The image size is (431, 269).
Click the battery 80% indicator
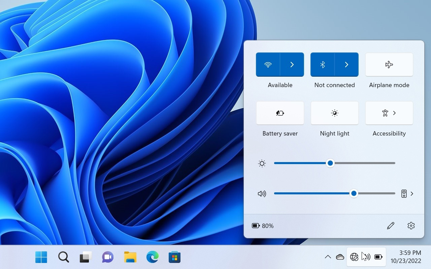pyautogui.click(x=263, y=226)
